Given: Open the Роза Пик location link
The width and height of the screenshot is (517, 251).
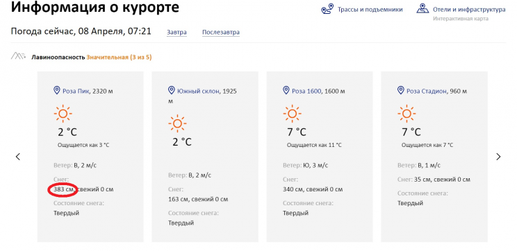Looking at the screenshot, I should tap(76, 91).
